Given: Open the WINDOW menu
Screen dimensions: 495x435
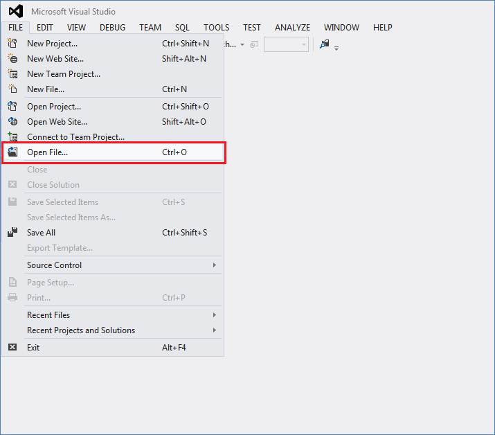Looking at the screenshot, I should 341,28.
